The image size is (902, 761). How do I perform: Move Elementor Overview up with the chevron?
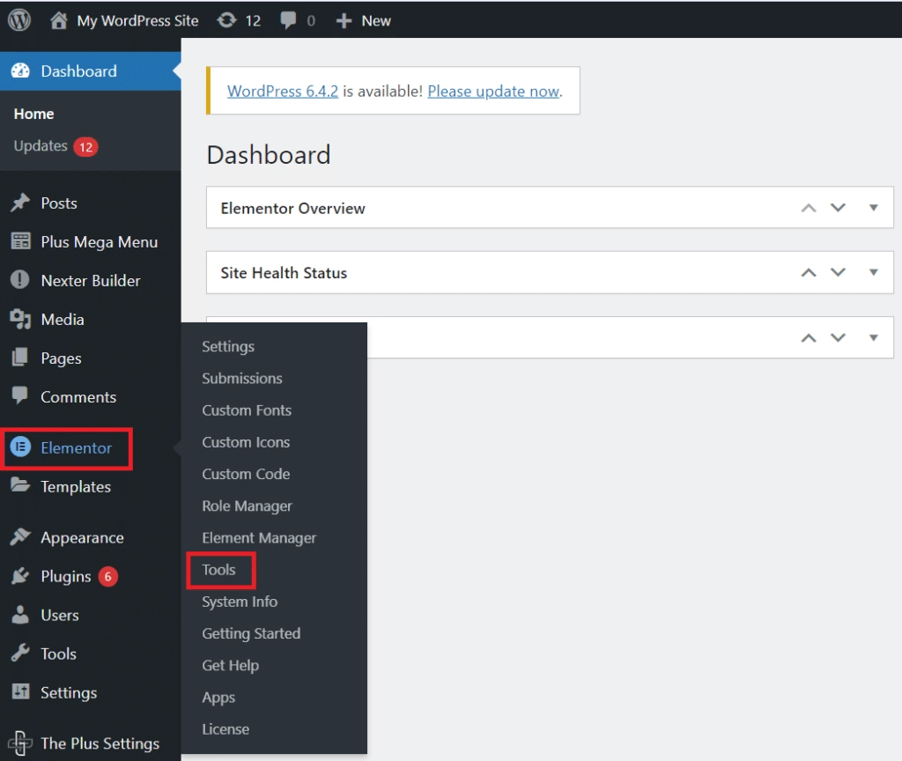tap(808, 207)
